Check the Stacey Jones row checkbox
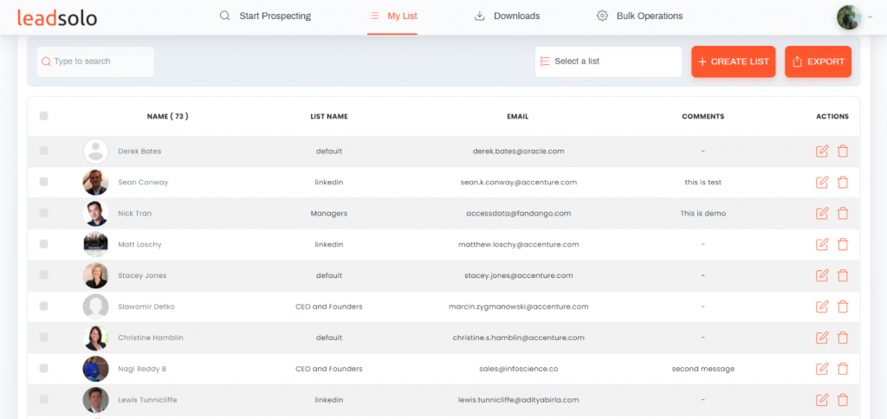 point(43,275)
